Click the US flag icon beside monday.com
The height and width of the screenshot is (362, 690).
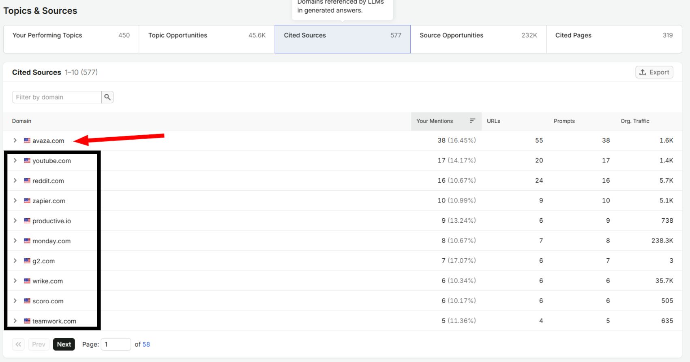(x=27, y=241)
